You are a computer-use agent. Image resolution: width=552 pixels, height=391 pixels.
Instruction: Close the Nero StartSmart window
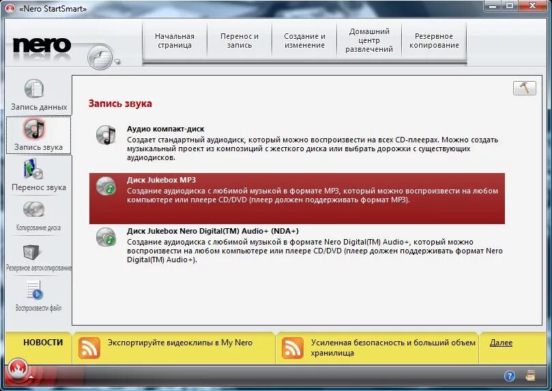click(533, 6)
